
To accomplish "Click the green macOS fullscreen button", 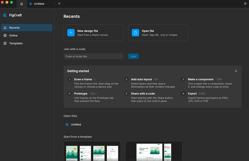I will 11,2.
